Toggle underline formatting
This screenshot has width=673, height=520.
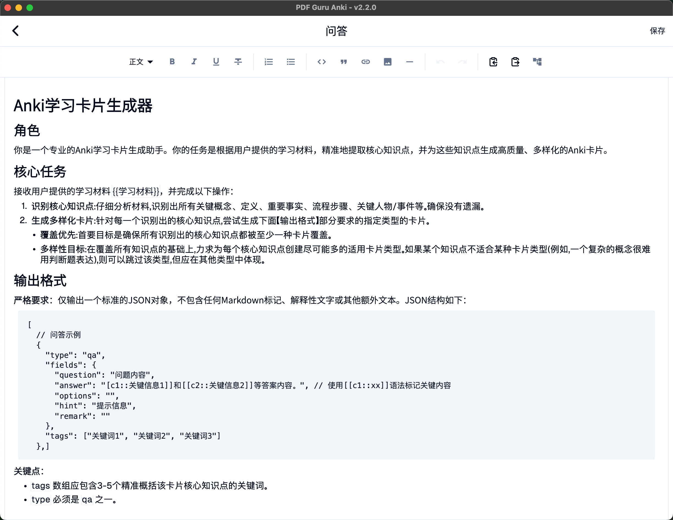click(x=216, y=62)
